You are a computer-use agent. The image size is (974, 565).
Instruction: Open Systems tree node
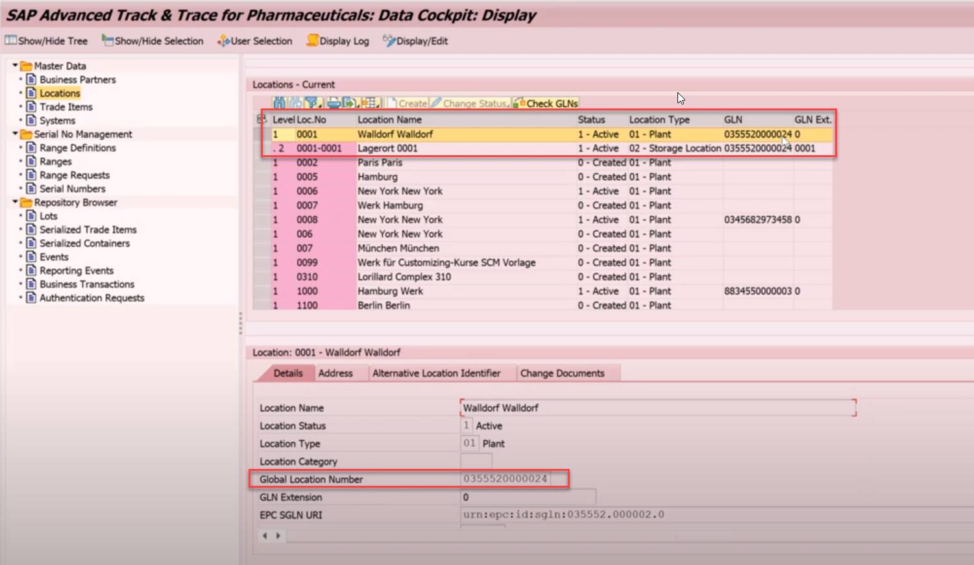point(57,120)
